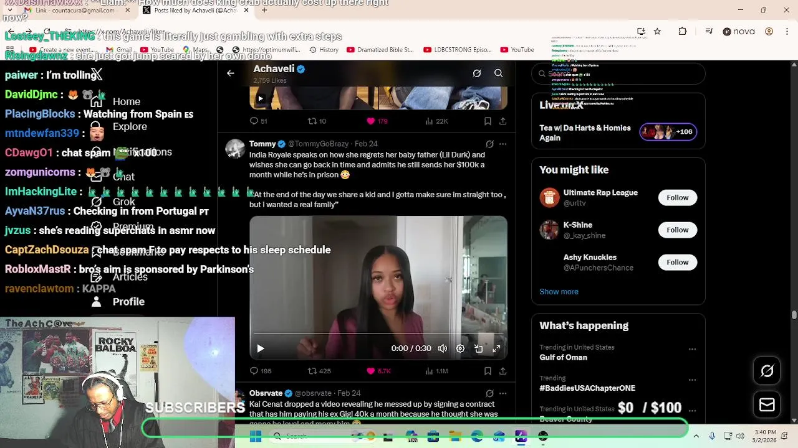Ask Grok about Tommy's post
798x448 pixels.
point(489,144)
